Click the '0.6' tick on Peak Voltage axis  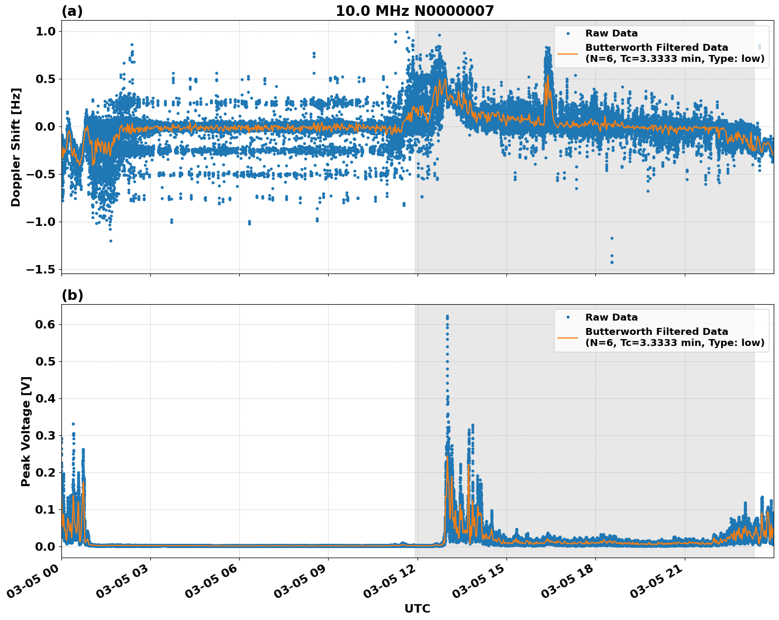[x=45, y=324]
